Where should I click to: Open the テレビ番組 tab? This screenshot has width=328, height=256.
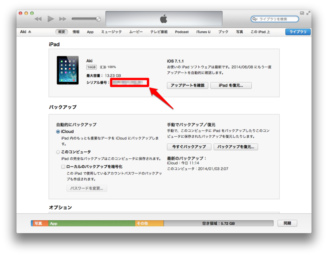pos(159,32)
